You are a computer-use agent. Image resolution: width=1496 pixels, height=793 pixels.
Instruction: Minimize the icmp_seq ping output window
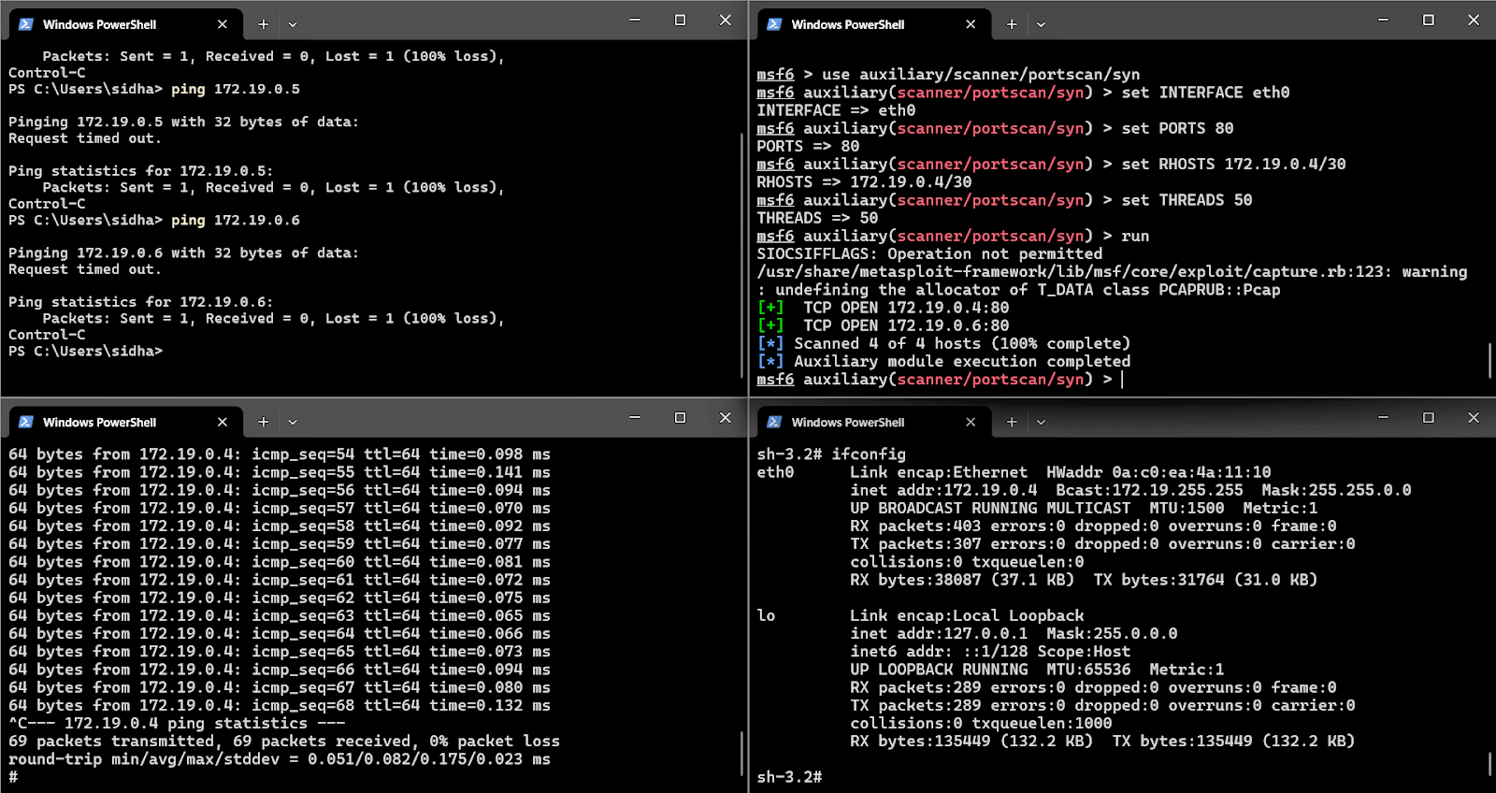(x=635, y=417)
